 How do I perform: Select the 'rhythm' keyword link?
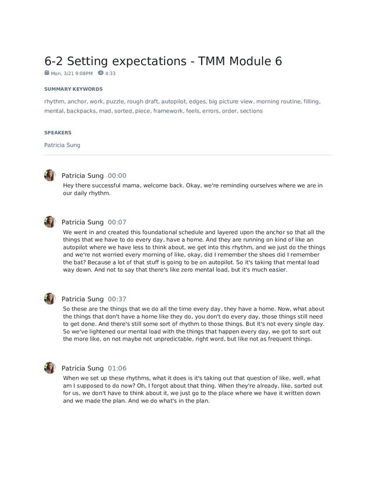pos(54,102)
